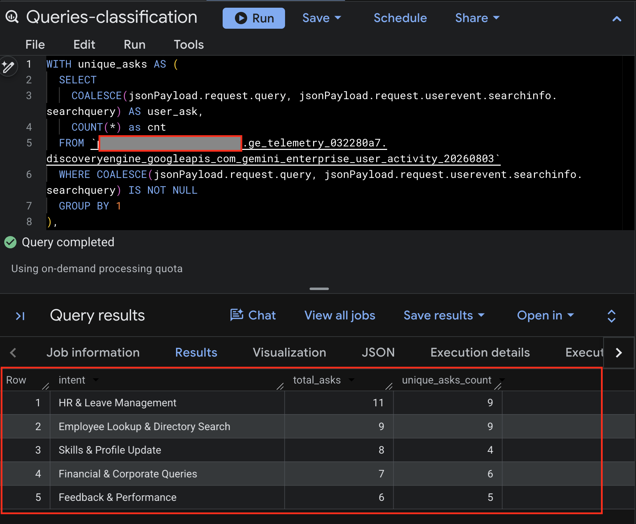Click Queries-classification title text

(x=112, y=17)
